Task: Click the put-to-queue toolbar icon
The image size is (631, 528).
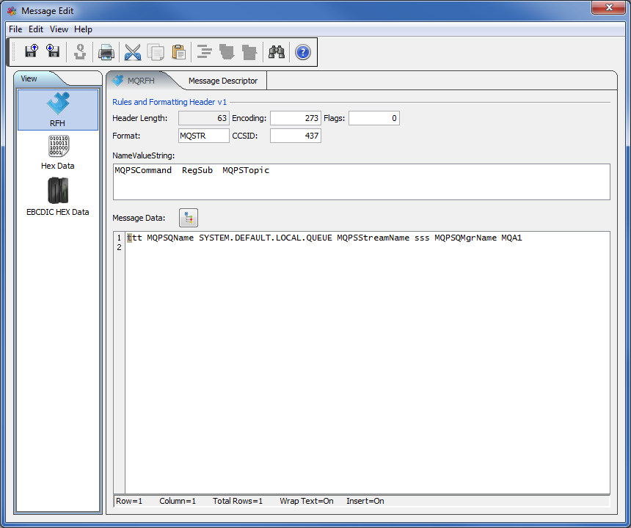Action: [x=80, y=52]
